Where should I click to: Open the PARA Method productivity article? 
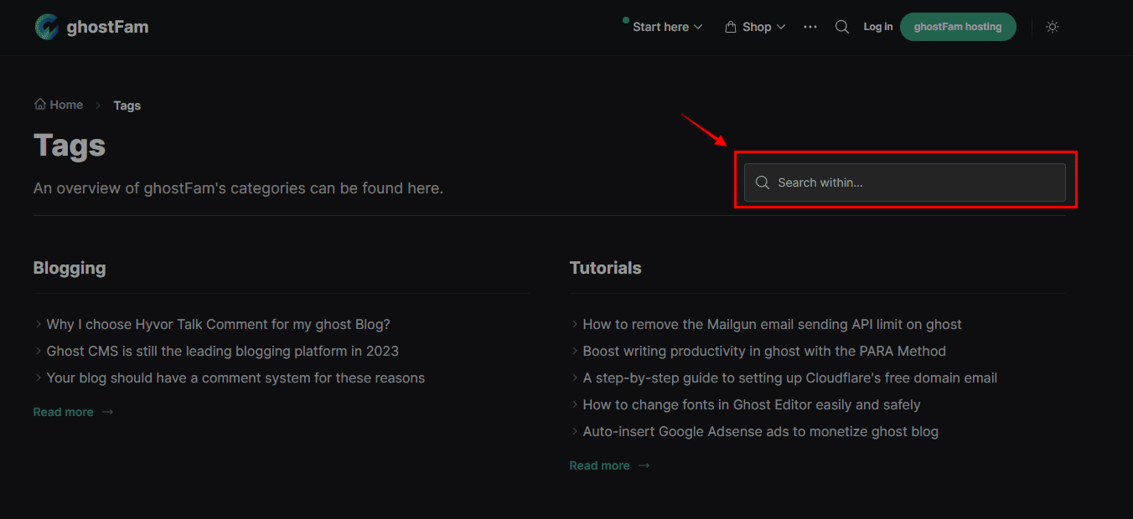(763, 351)
